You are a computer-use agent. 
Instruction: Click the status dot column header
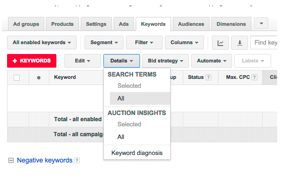(39, 77)
